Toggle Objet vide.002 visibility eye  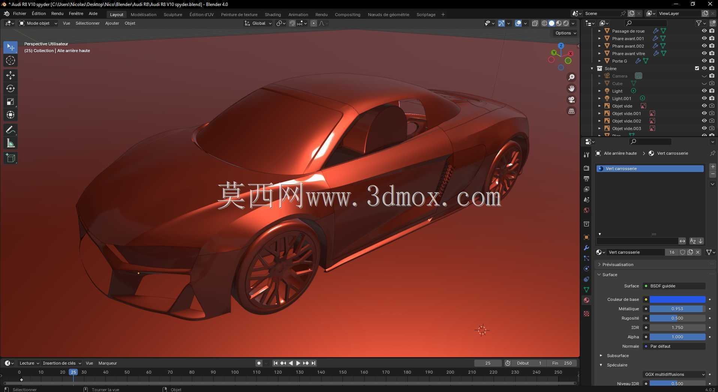pos(704,121)
